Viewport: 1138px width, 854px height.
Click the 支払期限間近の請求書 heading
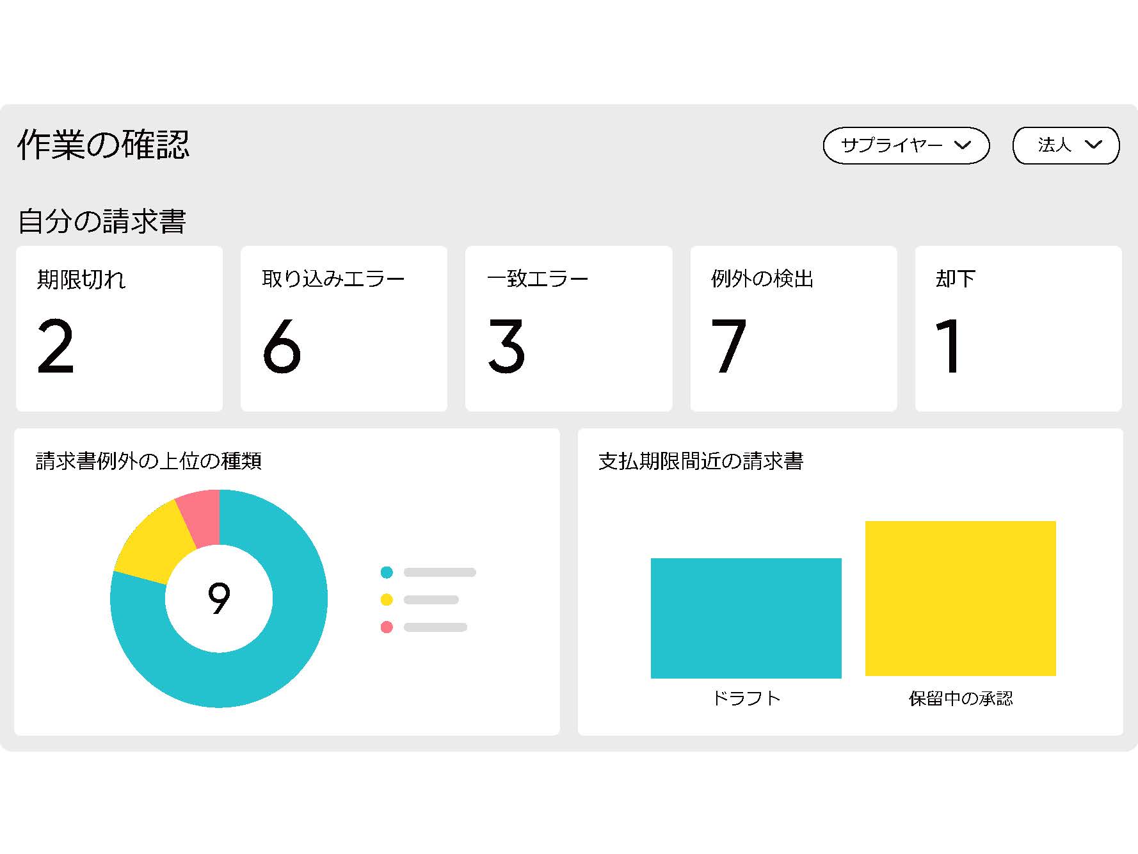[701, 461]
